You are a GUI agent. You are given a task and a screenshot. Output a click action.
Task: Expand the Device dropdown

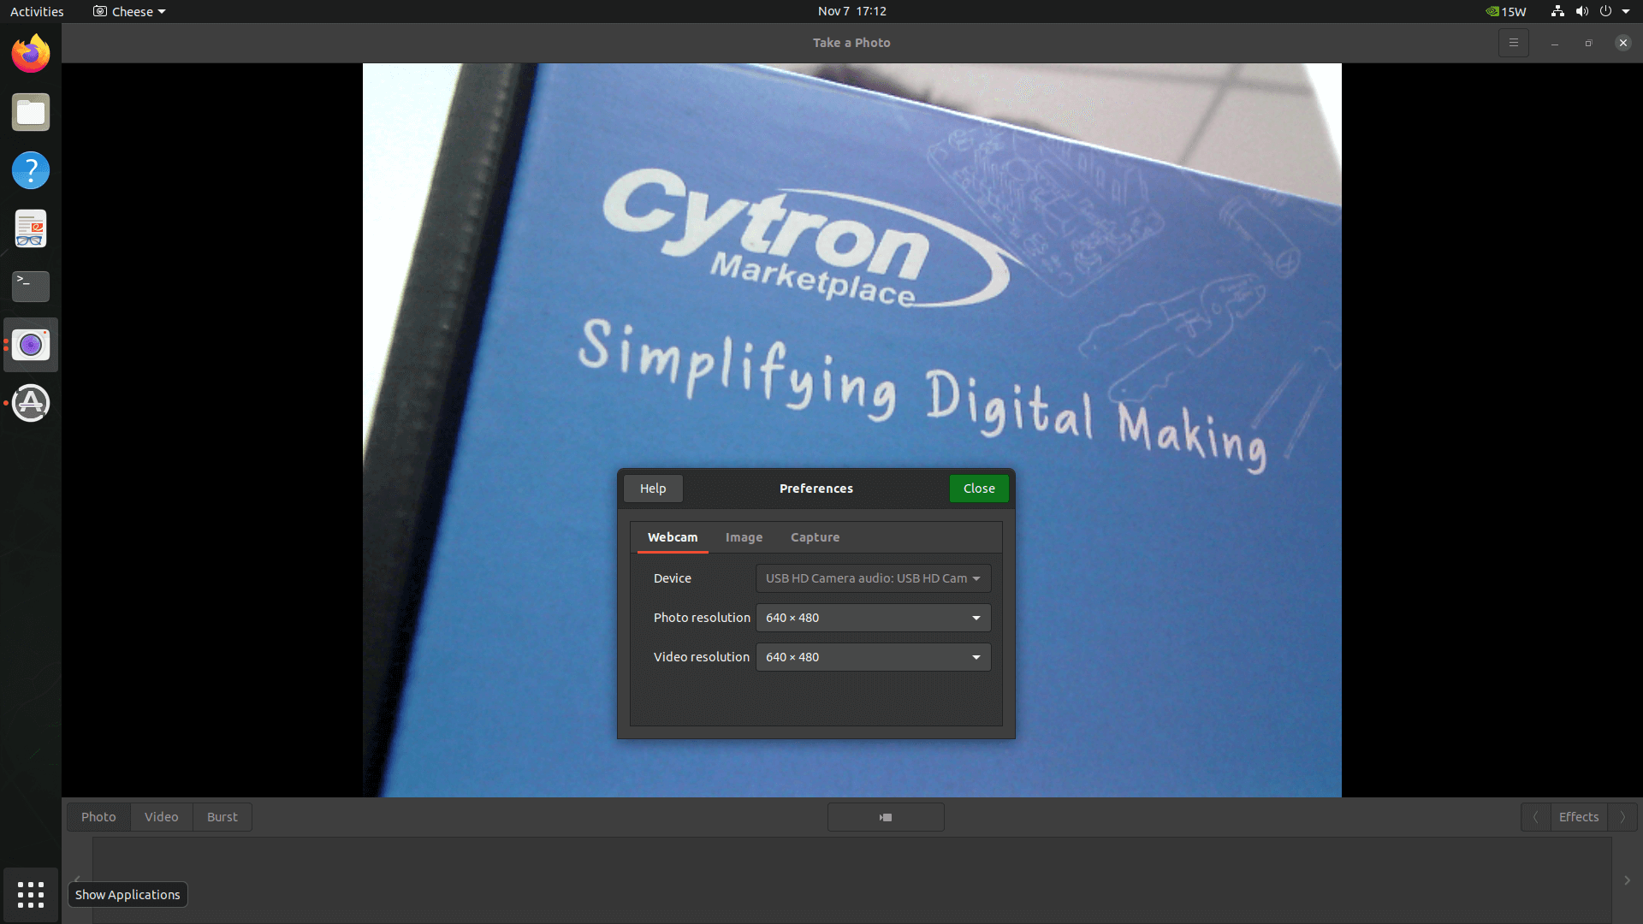coord(873,578)
